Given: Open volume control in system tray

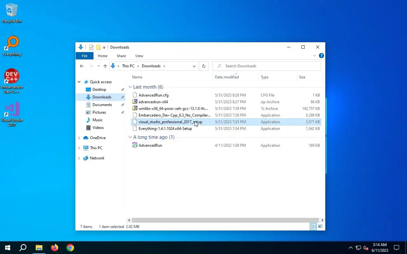Looking at the screenshot, I should tap(366, 248).
